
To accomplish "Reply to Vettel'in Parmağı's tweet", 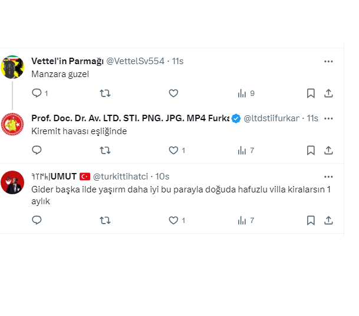I will pos(37,93).
